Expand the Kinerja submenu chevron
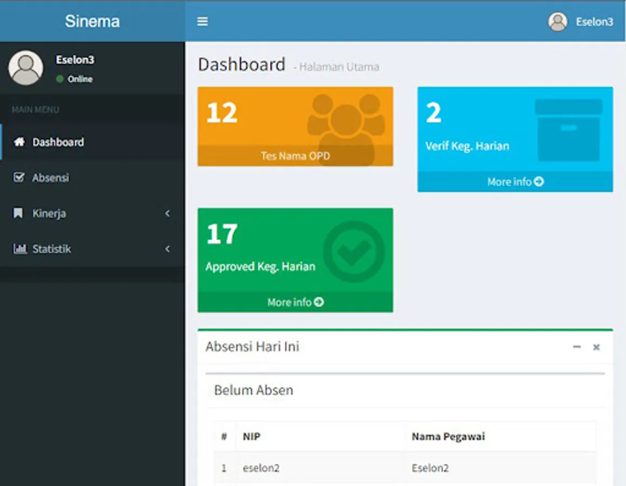Viewport: 626px width, 486px height. (x=167, y=213)
